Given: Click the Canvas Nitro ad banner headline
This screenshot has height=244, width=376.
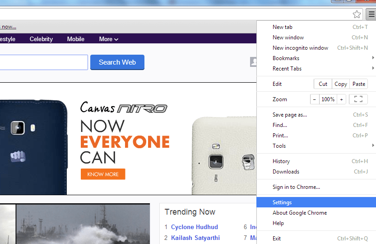Looking at the screenshot, I should [x=124, y=108].
